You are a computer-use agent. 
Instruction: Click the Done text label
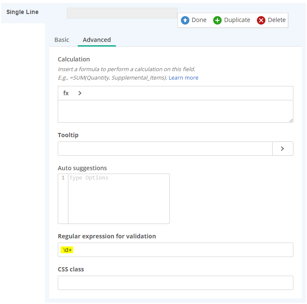tap(199, 20)
